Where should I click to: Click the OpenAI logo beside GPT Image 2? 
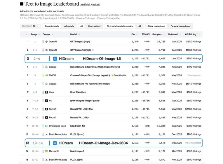tap(46, 42)
